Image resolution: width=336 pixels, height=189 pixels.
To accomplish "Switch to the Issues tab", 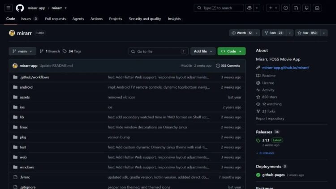I will click(30, 19).
